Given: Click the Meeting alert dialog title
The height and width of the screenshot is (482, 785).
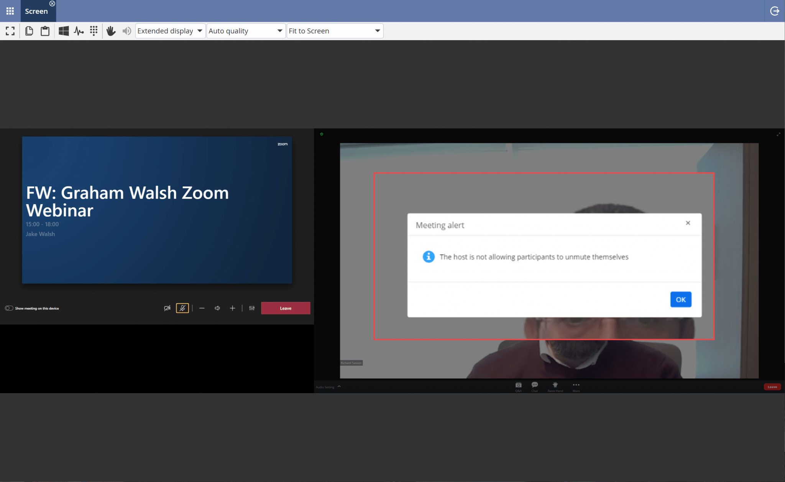Looking at the screenshot, I should pyautogui.click(x=440, y=225).
